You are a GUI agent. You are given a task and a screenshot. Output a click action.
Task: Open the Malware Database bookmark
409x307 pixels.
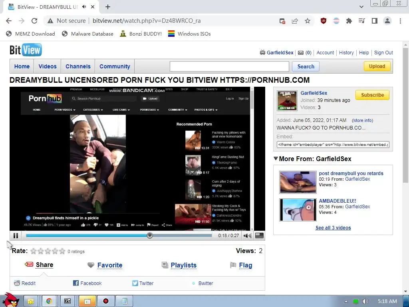point(87,34)
